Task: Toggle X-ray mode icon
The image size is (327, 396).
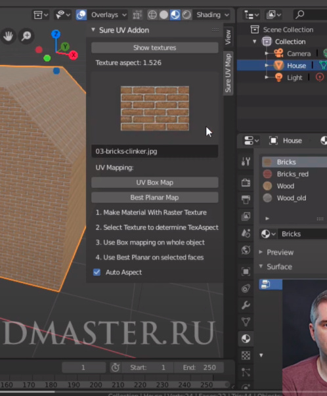Action: click(x=137, y=15)
